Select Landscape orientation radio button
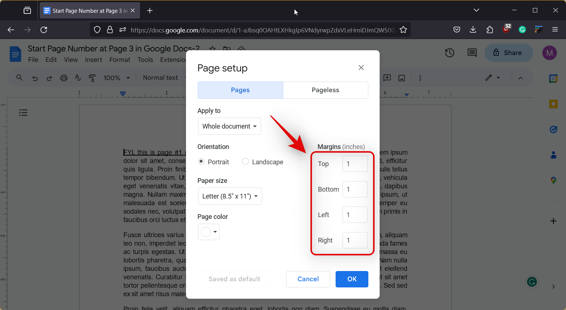This screenshot has width=566, height=310. (x=246, y=161)
